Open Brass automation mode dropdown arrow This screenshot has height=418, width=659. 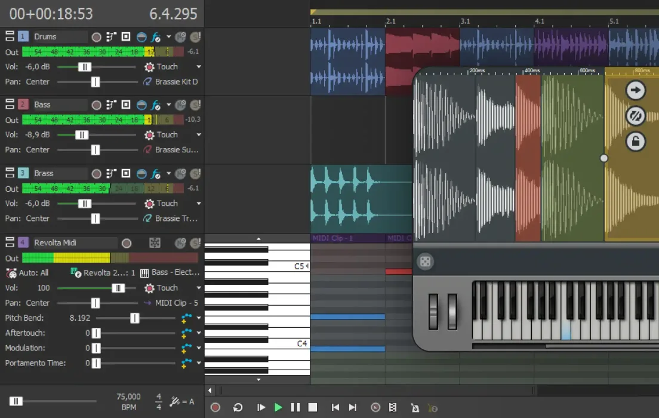click(199, 204)
